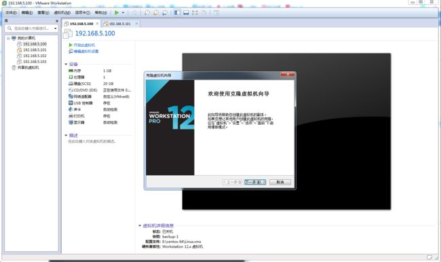Open the 虚拟机(M) menu
The width and height of the screenshot is (441, 262).
coord(62,13)
